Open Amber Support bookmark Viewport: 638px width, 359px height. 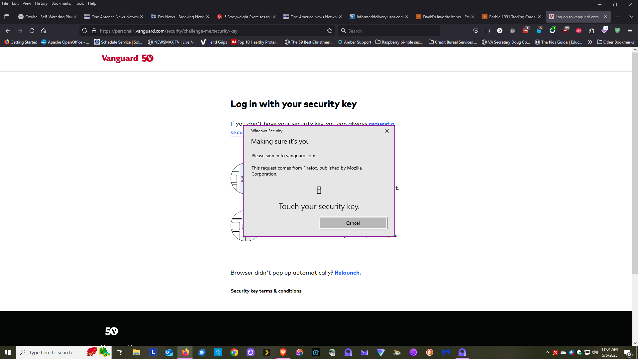[355, 42]
